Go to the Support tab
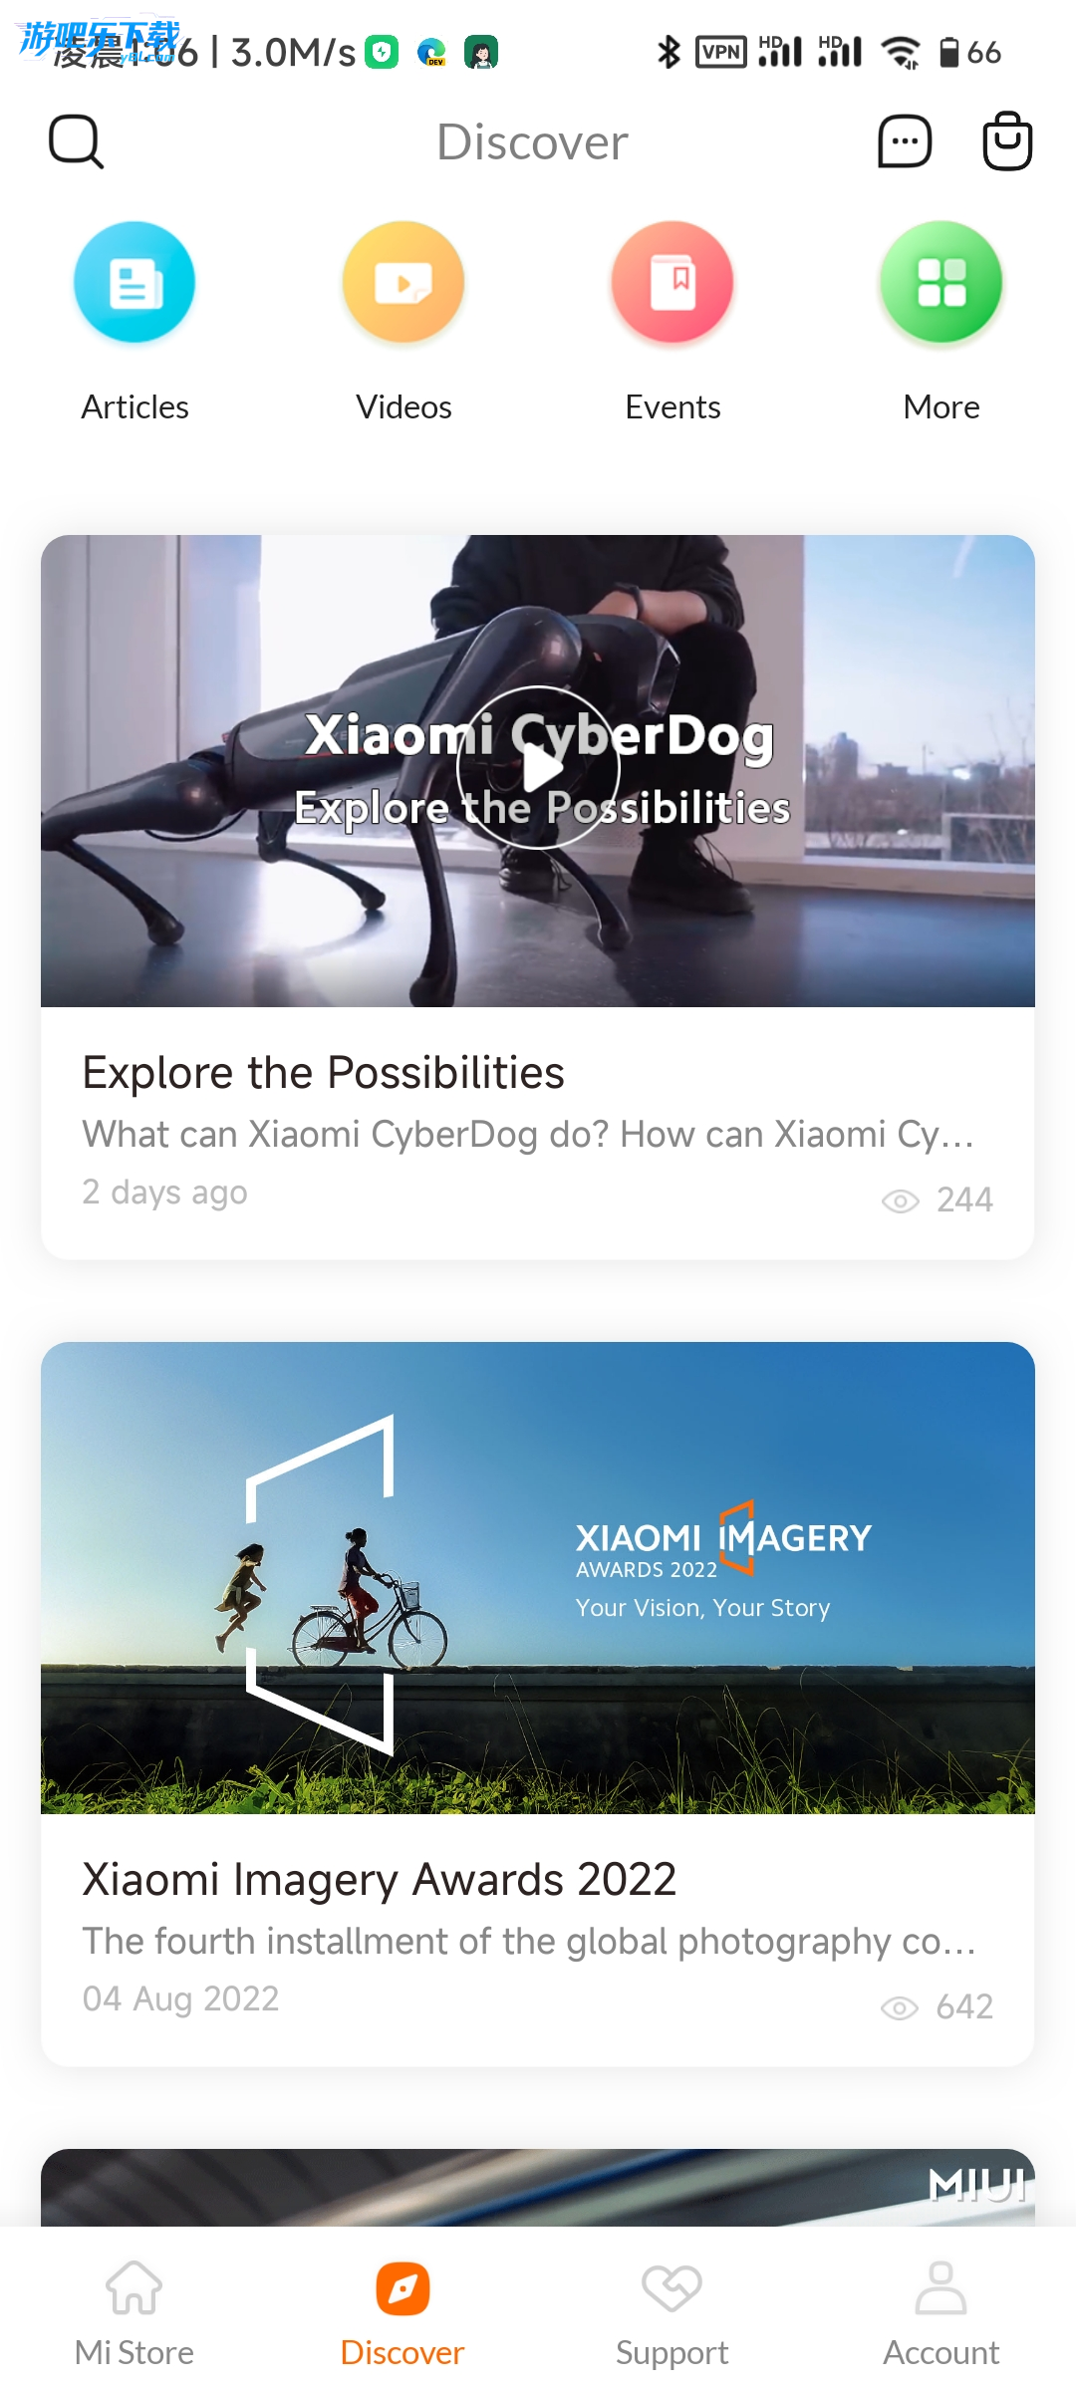 [x=672, y=2313]
